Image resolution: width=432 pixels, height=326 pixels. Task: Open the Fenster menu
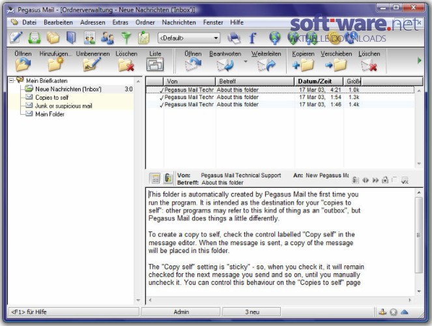point(213,22)
